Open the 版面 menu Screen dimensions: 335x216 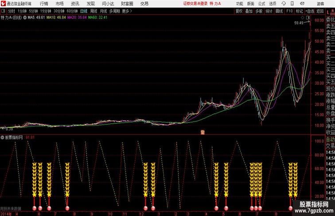(251, 4)
